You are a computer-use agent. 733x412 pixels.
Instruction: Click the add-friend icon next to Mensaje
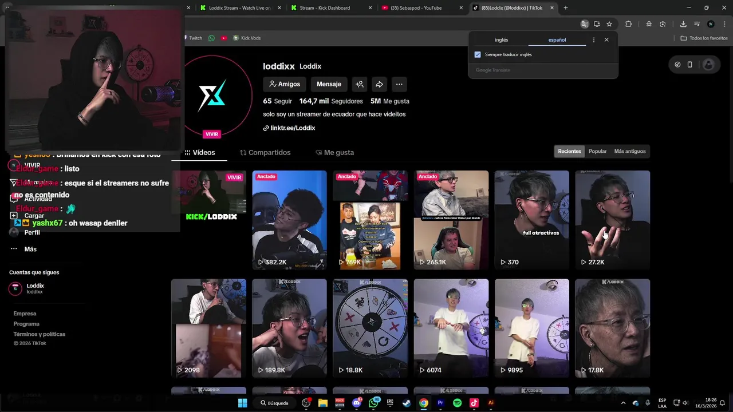(x=360, y=84)
